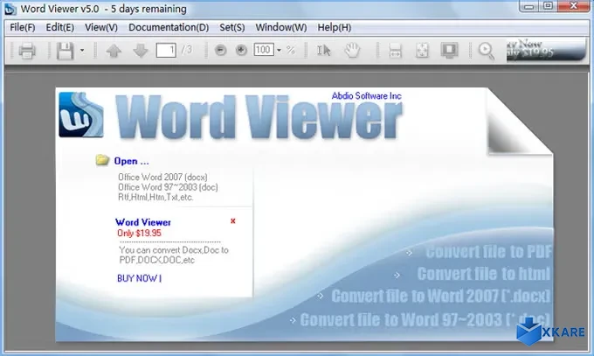The height and width of the screenshot is (356, 594).
Task: Click the Print toolbar icon
Action: click(27, 51)
